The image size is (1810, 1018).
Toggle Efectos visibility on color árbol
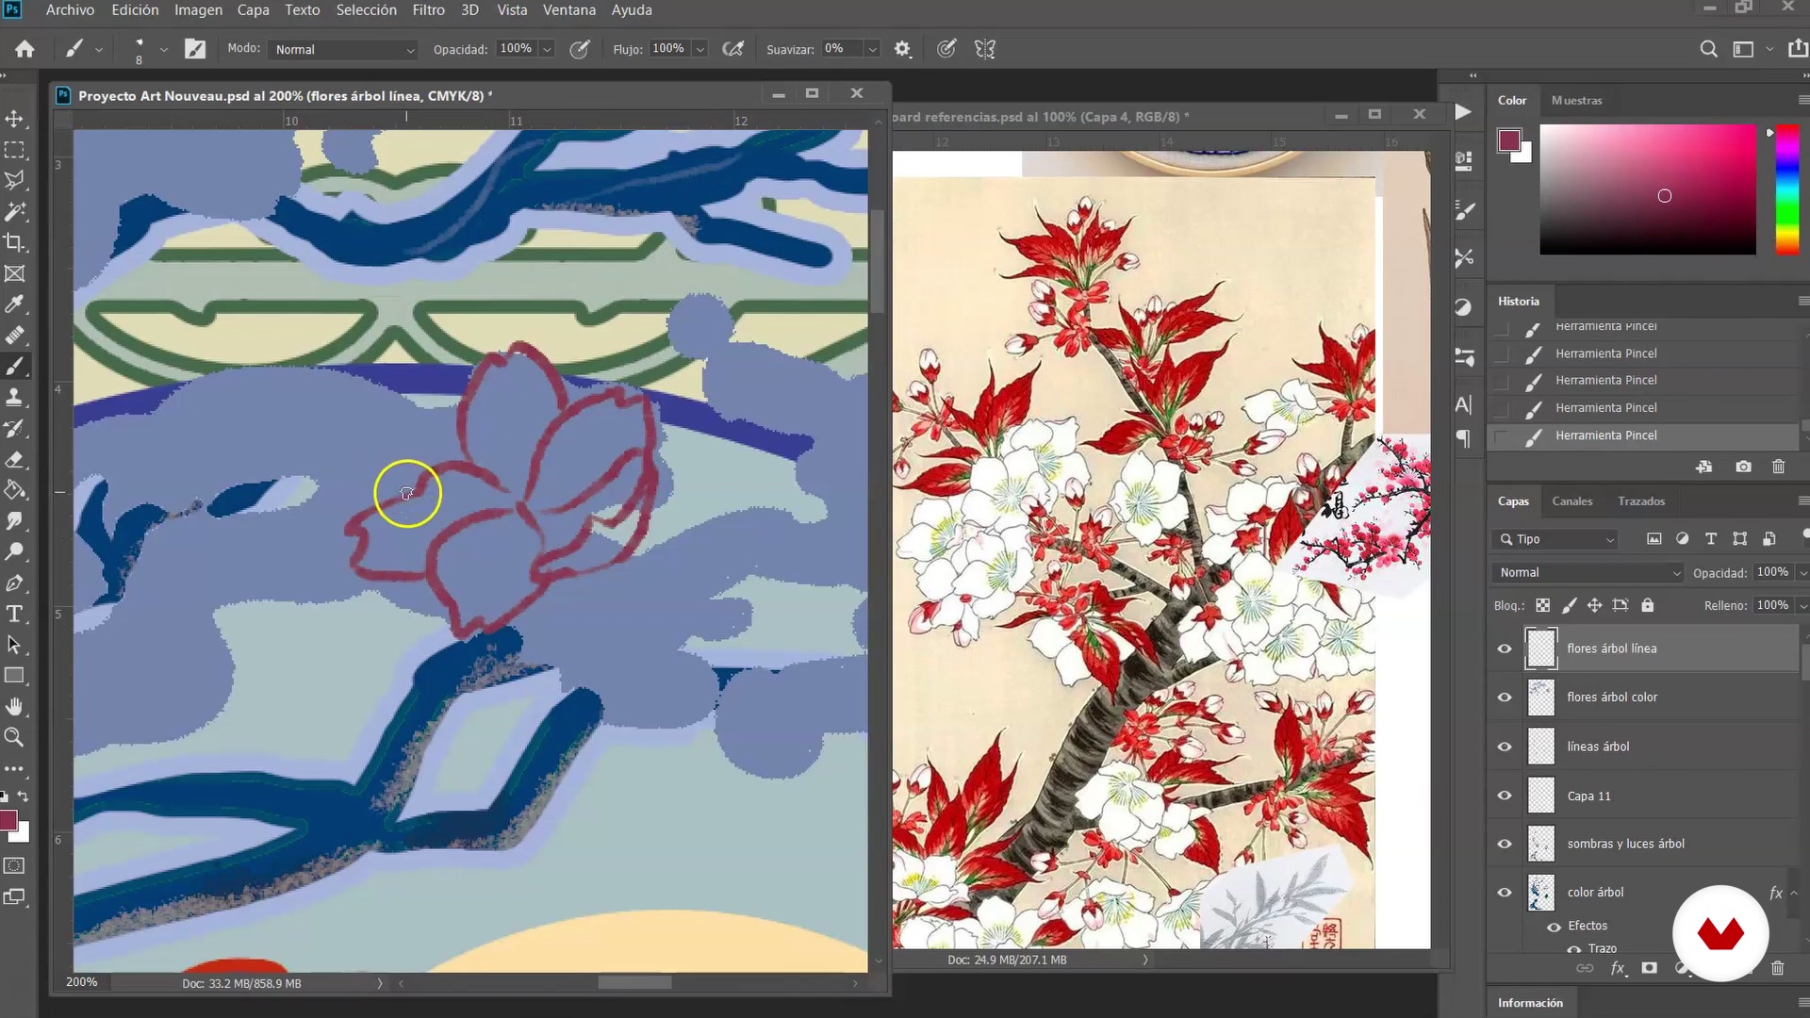tap(1554, 927)
